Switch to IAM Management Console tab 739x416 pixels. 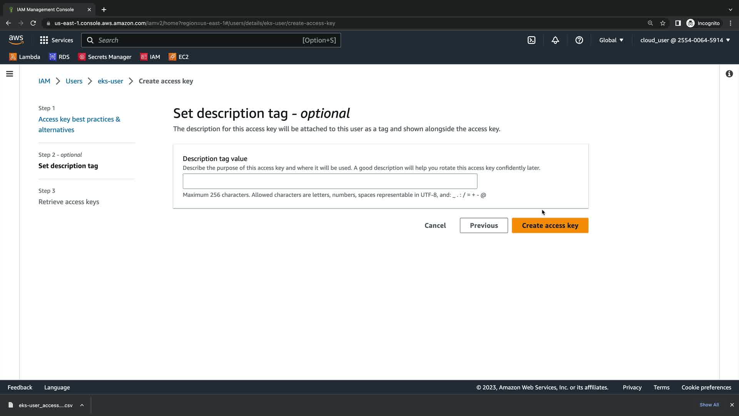click(x=45, y=9)
